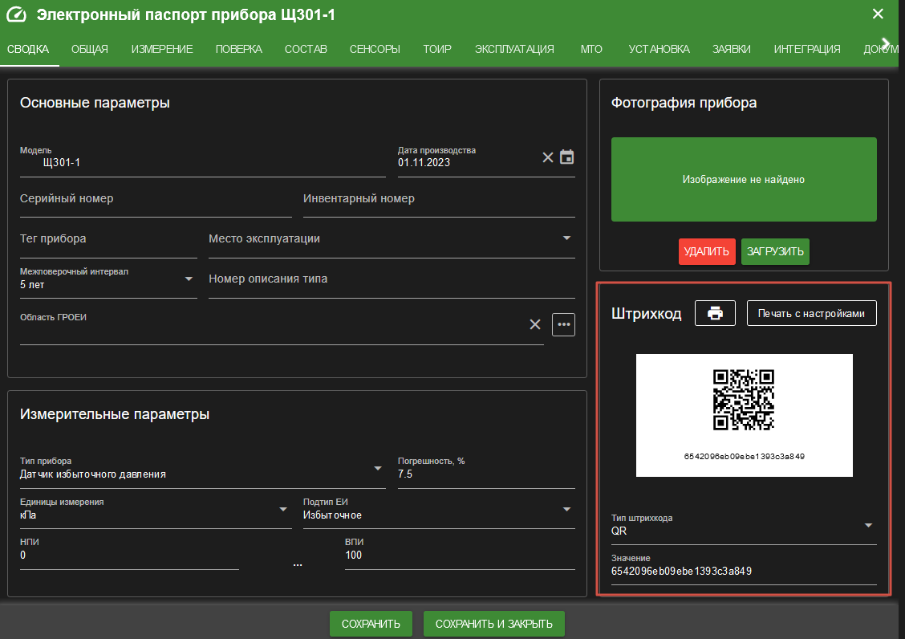The width and height of the screenshot is (905, 639).
Task: Click the red УДАЛИТЬ button
Action: (707, 251)
